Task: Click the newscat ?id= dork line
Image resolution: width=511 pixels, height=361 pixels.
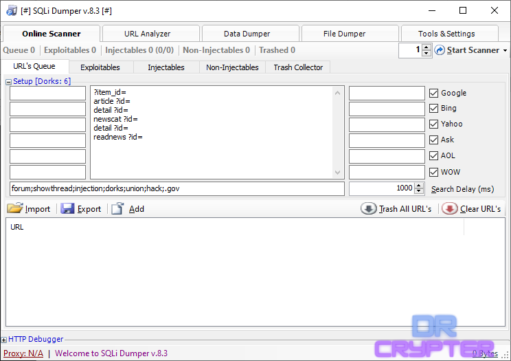Action: click(115, 119)
